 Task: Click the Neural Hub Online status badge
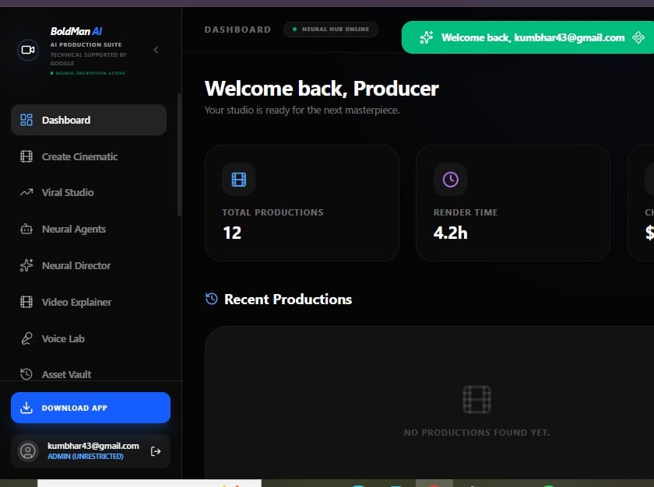coord(331,29)
